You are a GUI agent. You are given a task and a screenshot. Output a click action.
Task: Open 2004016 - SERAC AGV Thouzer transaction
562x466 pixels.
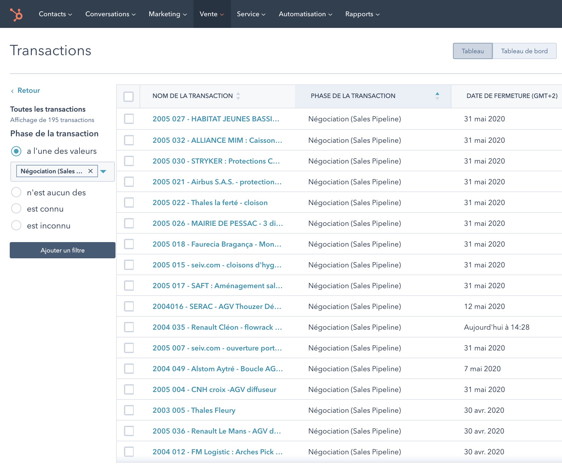pyautogui.click(x=217, y=306)
